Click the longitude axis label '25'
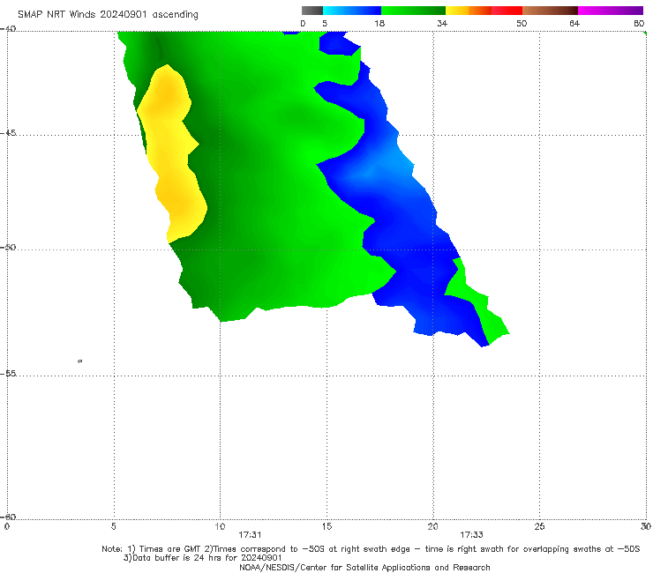This screenshot has height=573, width=653. pyautogui.click(x=539, y=526)
